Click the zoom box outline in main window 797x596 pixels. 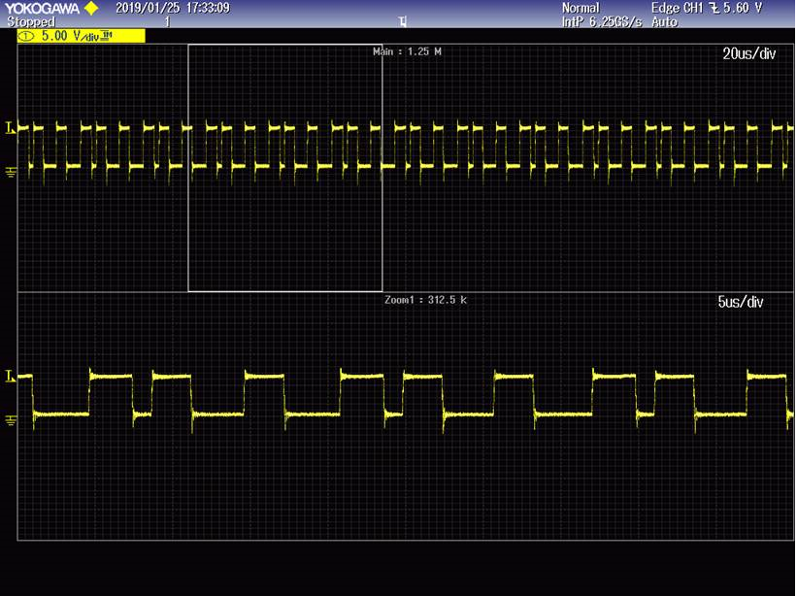tap(285, 168)
